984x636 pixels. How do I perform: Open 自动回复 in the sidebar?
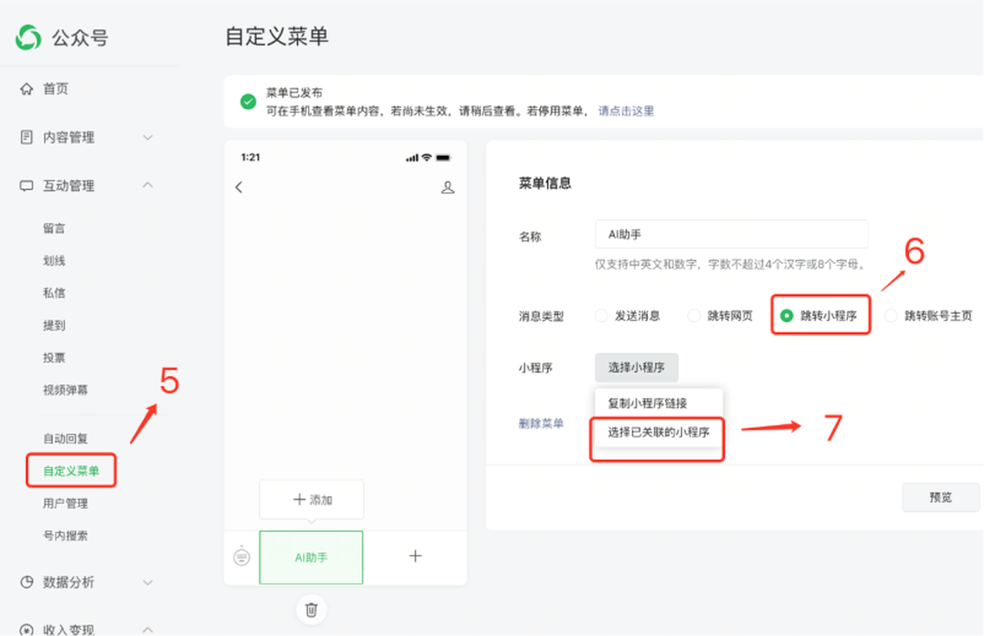tap(65, 439)
